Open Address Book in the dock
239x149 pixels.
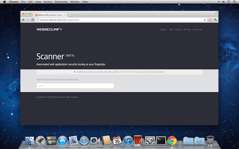coord(106,140)
